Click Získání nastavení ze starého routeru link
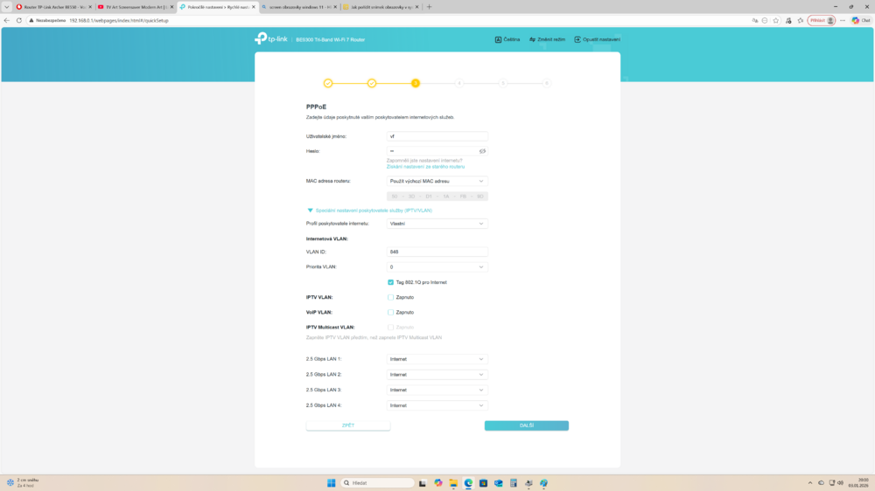Screen dimensions: 875x491 pos(425,166)
